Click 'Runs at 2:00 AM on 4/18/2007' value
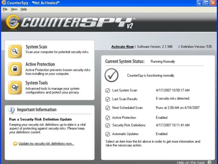The height and width of the screenshot is (164, 218). click(178, 108)
